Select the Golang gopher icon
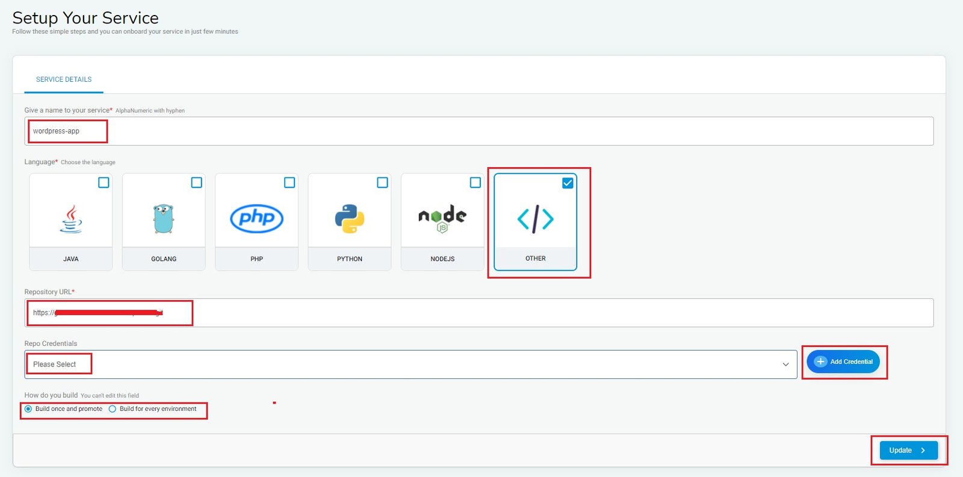Screen dimensions: 963x477 coord(163,219)
